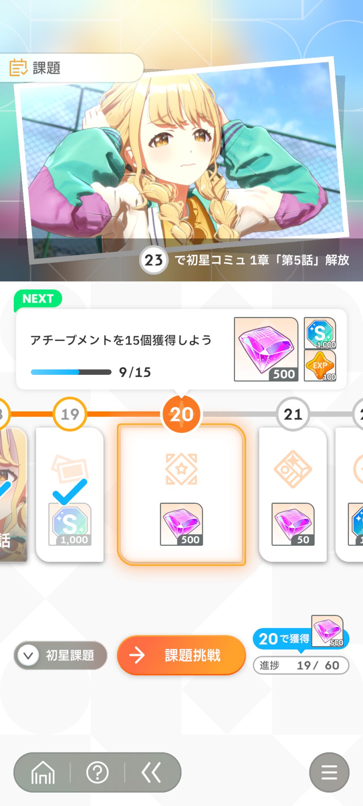Tap the home icon in bottom bar
This screenshot has width=363, height=806.
[43, 773]
